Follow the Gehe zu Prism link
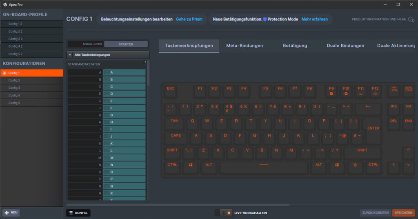The image size is (418, 219). [x=189, y=19]
